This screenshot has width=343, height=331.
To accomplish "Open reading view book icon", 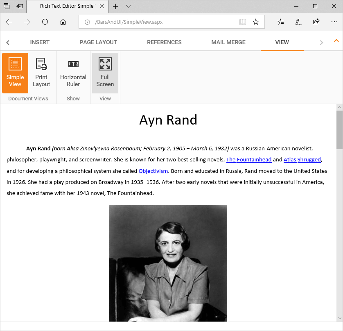I will click(x=243, y=22).
